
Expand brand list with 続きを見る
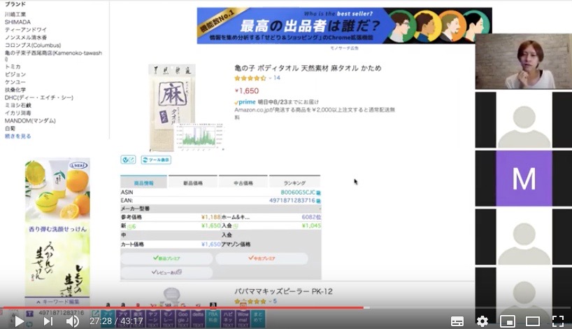pyautogui.click(x=18, y=136)
